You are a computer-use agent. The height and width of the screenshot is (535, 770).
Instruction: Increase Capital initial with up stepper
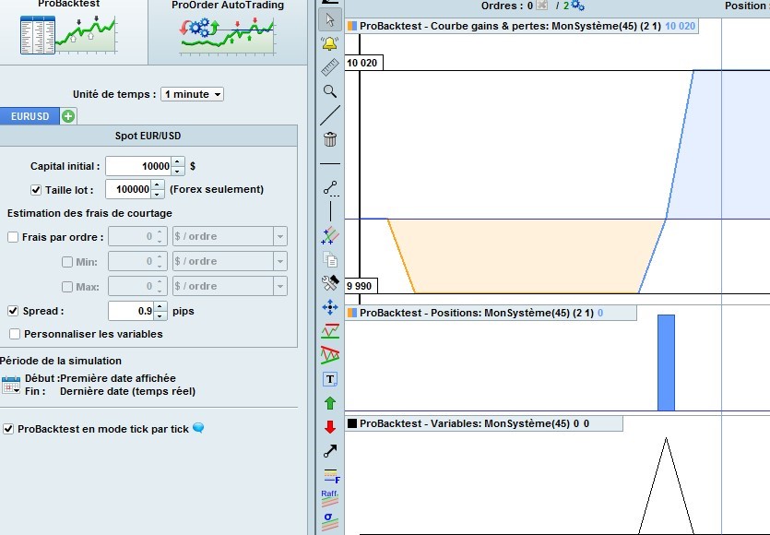pos(177,161)
